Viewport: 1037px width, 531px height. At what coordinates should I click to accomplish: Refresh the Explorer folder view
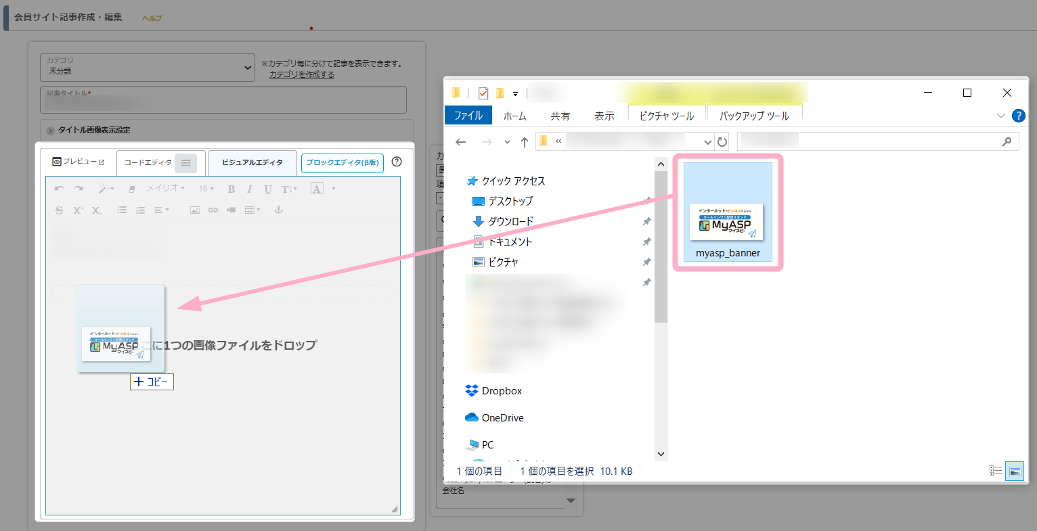(722, 142)
